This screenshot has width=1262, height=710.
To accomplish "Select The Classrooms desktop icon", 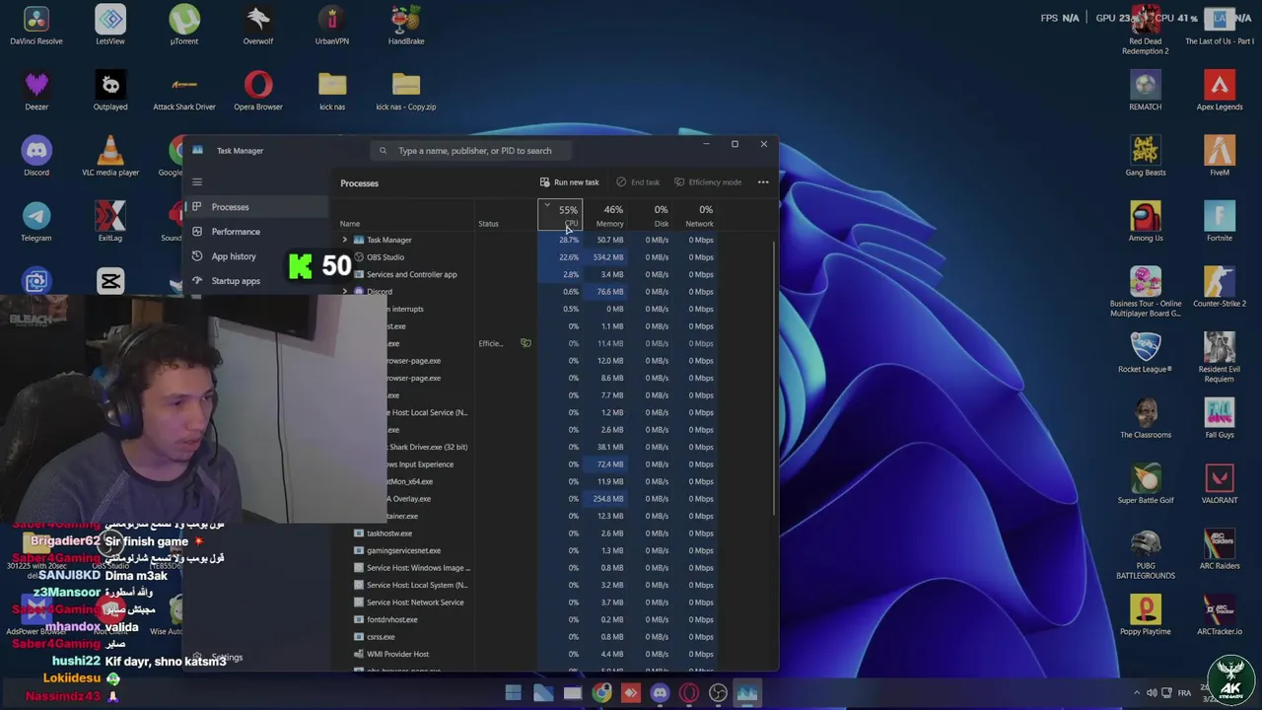I will (x=1146, y=418).
